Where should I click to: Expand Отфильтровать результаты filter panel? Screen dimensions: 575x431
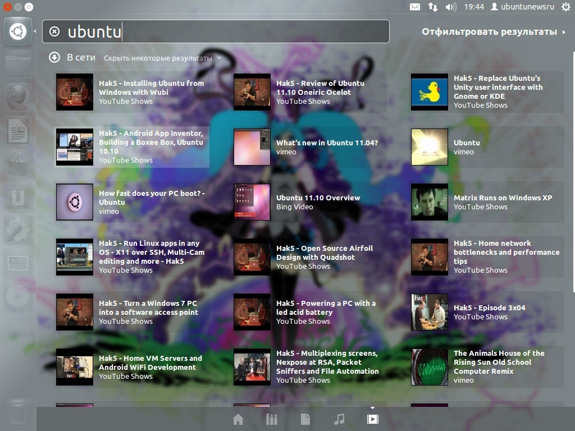494,32
